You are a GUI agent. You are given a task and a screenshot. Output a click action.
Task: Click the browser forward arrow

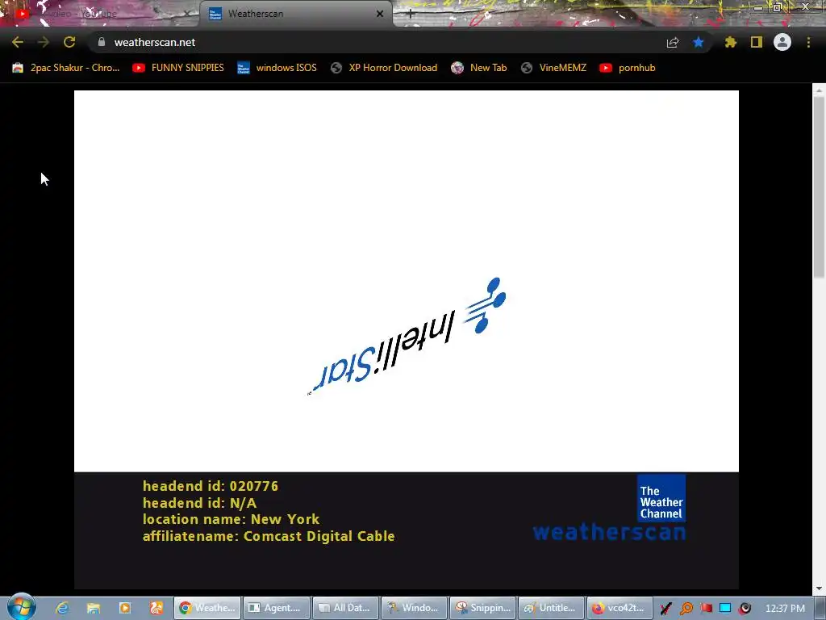click(x=44, y=42)
